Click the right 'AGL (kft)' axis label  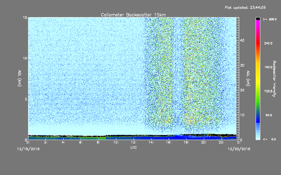[x=248, y=78]
